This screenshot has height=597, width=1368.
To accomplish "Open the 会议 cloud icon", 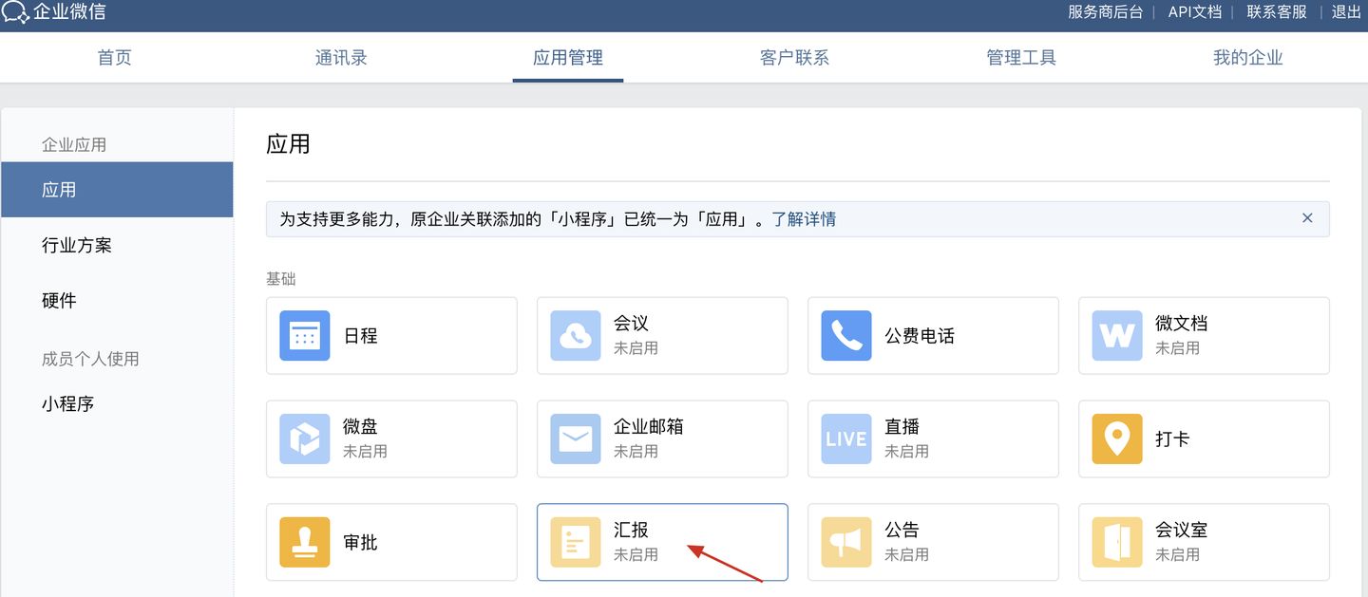I will pyautogui.click(x=576, y=336).
